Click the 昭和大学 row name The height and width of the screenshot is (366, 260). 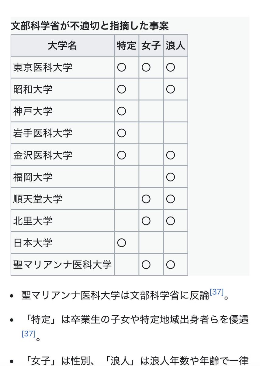click(33, 89)
